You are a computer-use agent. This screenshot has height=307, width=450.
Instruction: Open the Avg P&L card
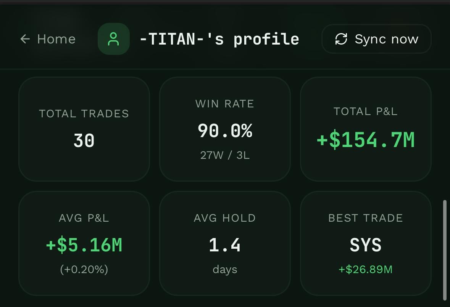[84, 243]
